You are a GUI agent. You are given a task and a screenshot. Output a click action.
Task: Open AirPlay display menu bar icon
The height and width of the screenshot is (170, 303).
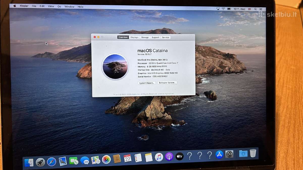pyautogui.click(x=218, y=9)
